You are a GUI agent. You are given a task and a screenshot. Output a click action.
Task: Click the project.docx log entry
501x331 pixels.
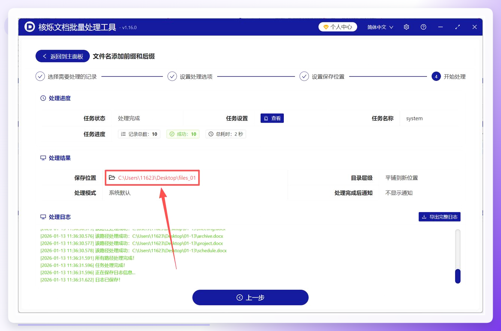tap(132, 243)
